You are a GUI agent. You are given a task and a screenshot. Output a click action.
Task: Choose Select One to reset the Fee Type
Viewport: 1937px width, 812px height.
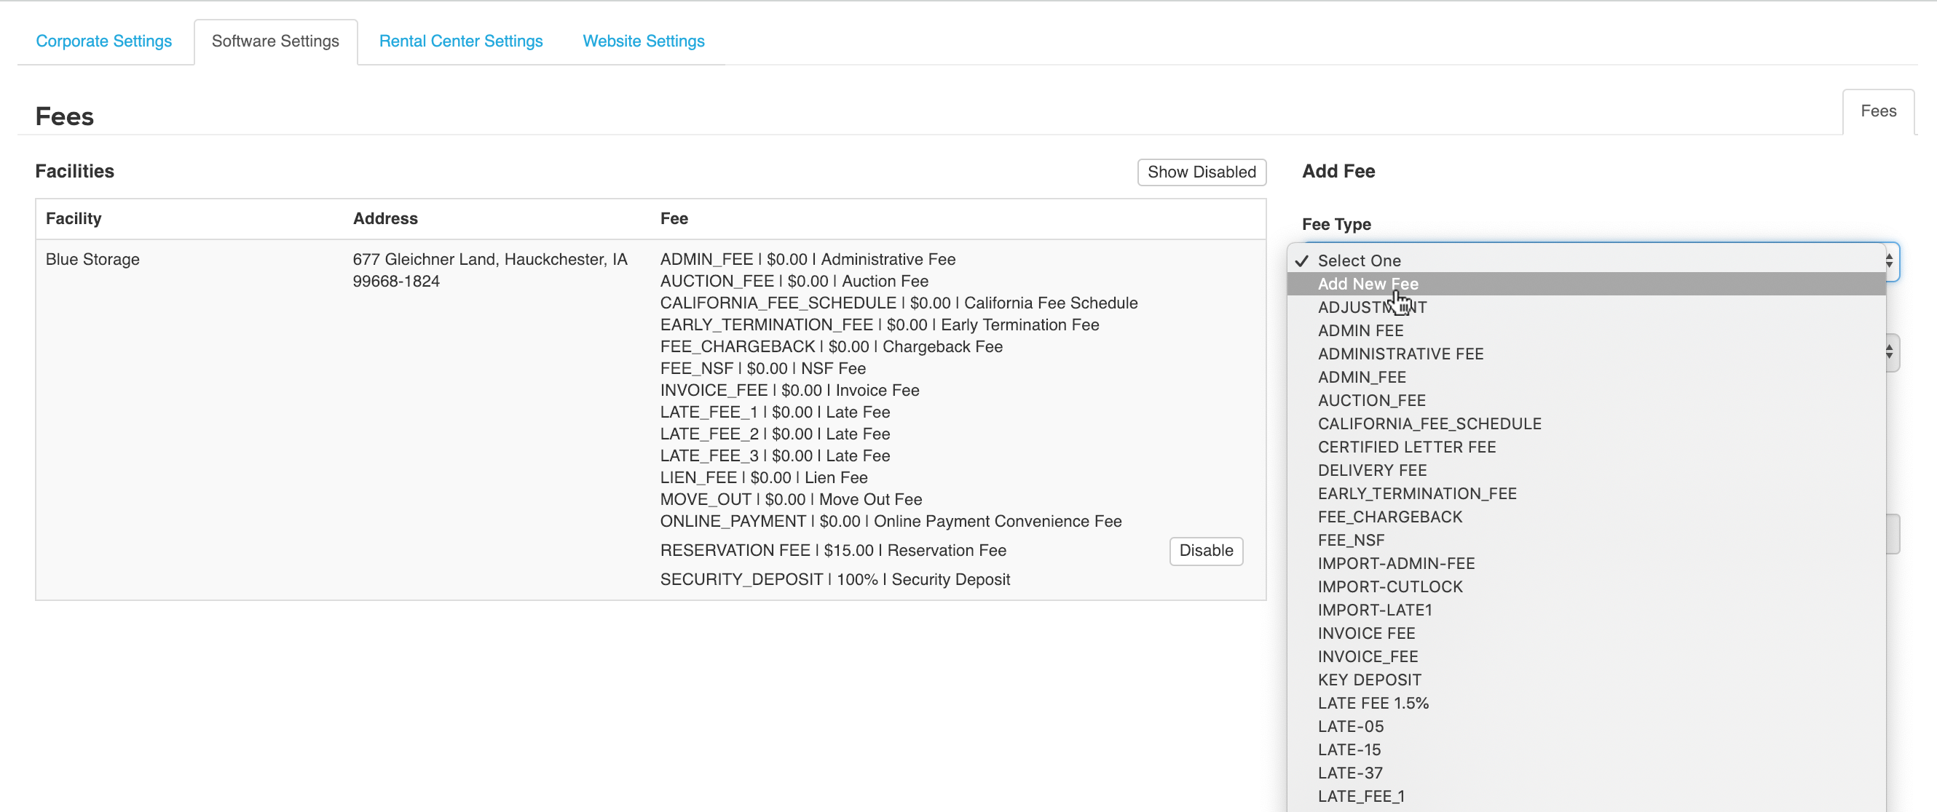click(1359, 260)
